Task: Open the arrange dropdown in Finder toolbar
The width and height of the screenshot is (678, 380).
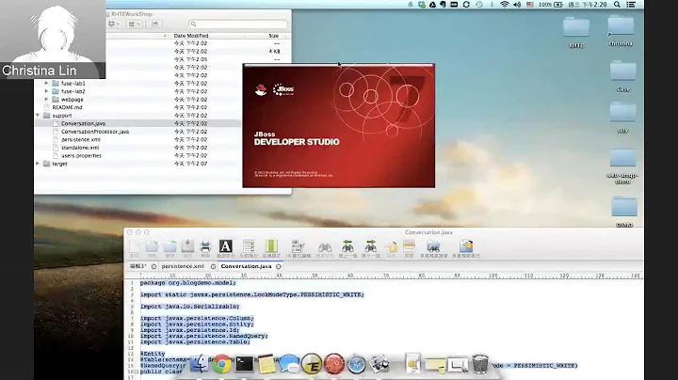Action: (134, 24)
